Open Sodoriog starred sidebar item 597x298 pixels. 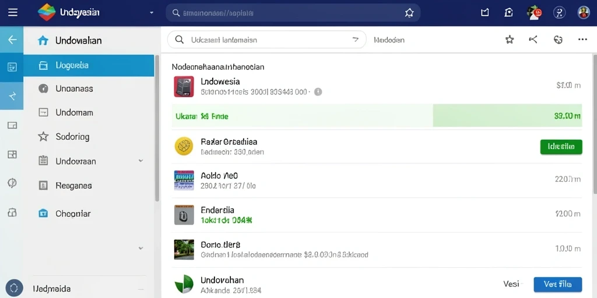pos(89,136)
